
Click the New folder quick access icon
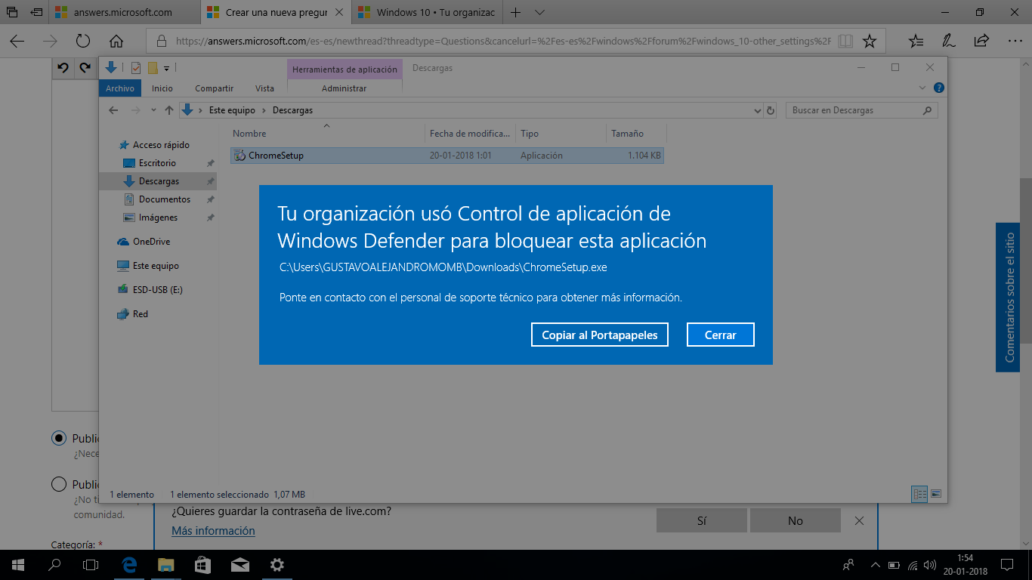(153, 68)
